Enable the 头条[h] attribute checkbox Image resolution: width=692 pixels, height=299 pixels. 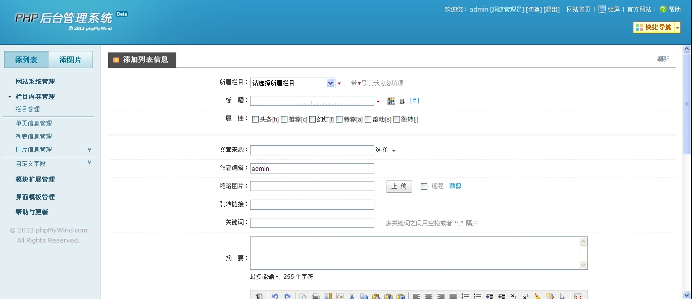[255, 119]
